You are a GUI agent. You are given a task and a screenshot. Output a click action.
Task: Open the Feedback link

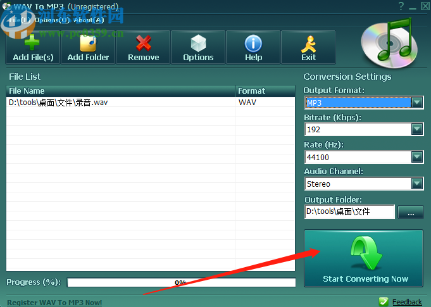407,302
